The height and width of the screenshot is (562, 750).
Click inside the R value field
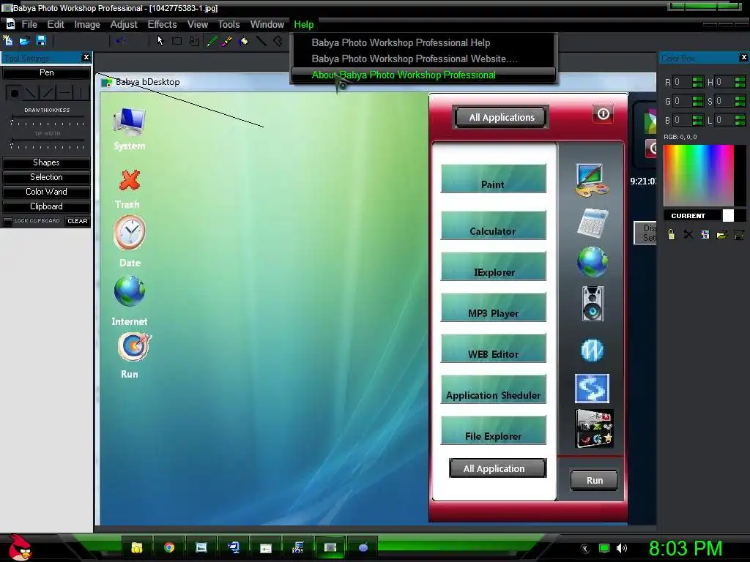click(x=682, y=82)
